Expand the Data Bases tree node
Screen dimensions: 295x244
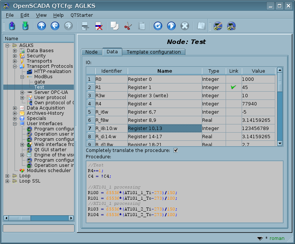[15, 51]
